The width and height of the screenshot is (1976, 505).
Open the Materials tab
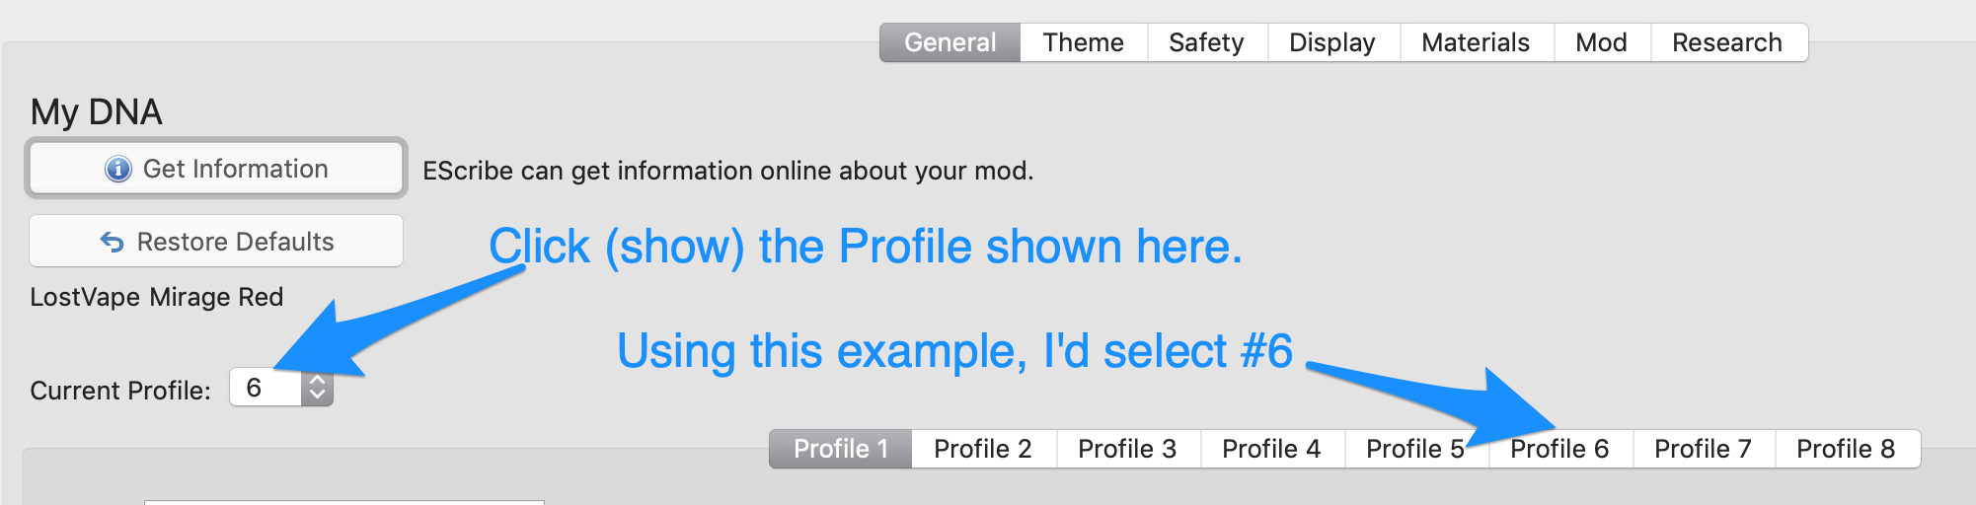tap(1476, 42)
